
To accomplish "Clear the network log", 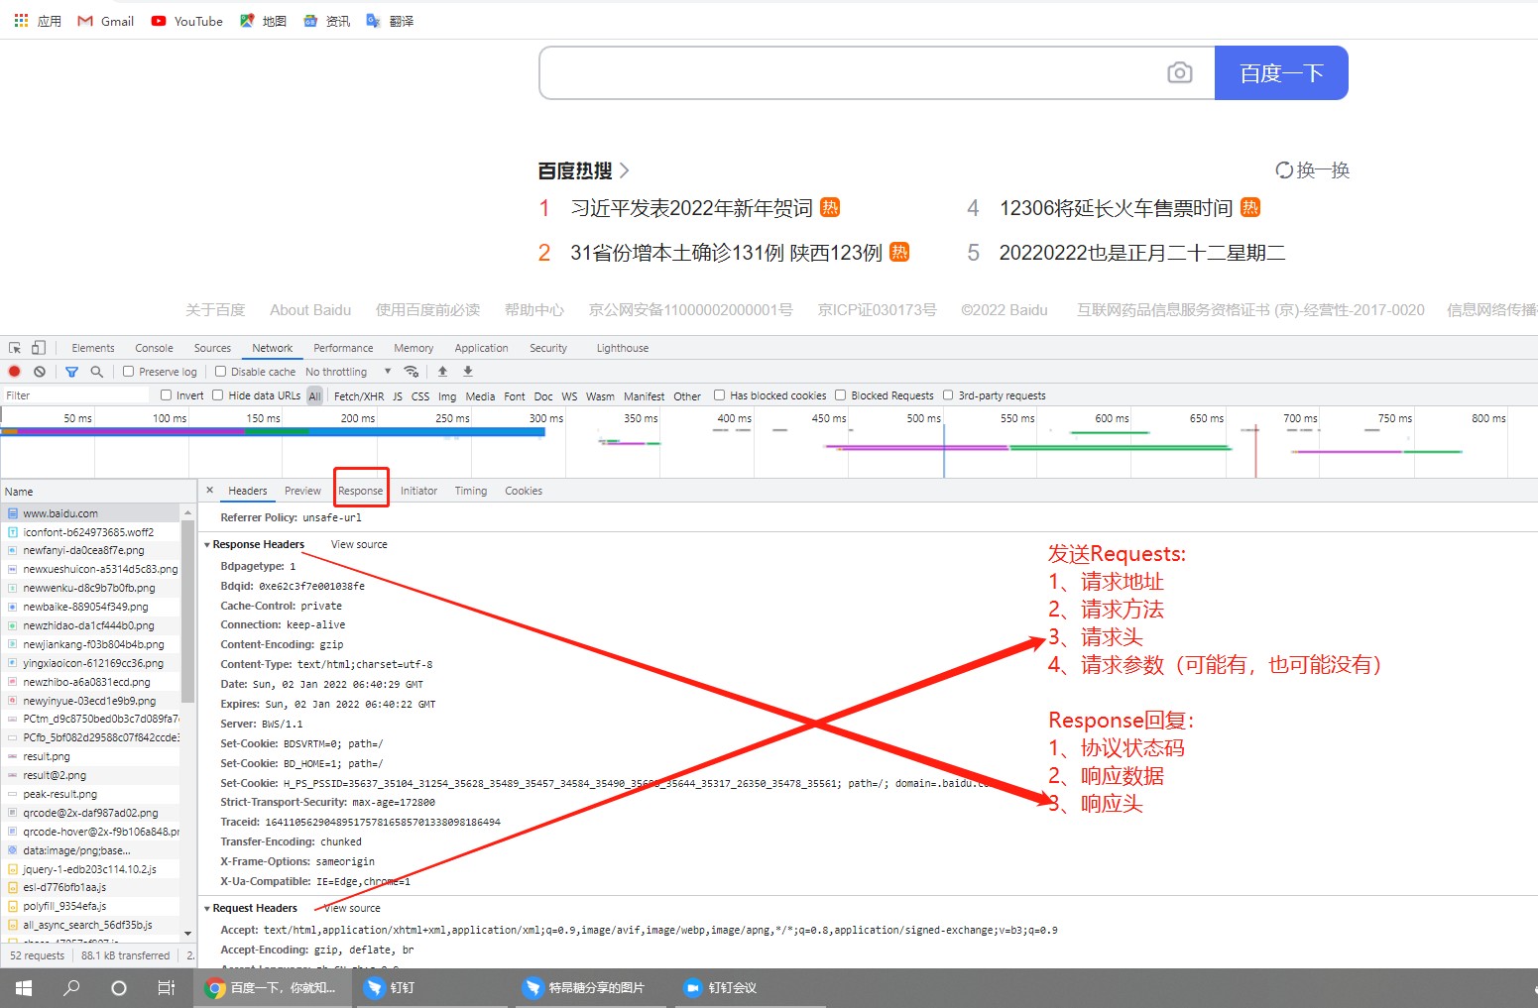I will coord(40,372).
